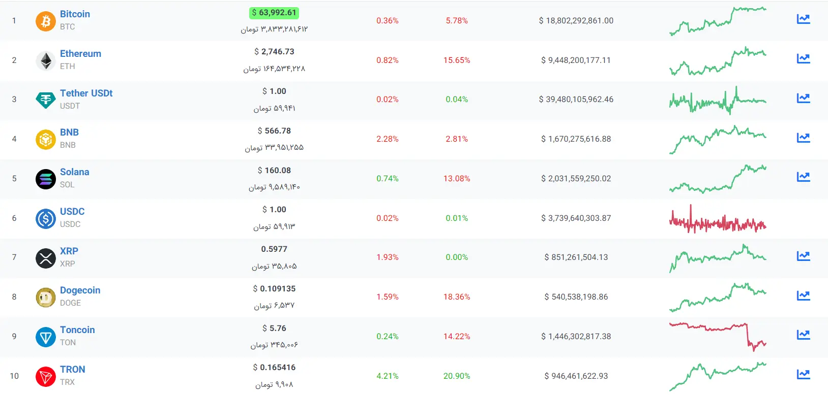
Task: Open the Bitcoin coin page link
Action: (x=75, y=14)
